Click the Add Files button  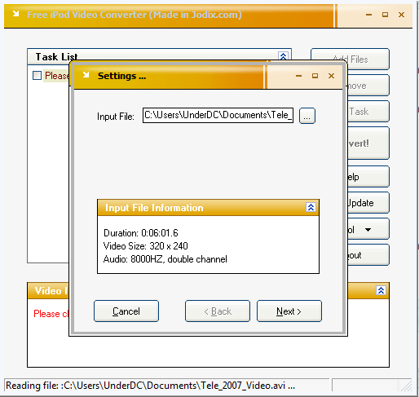pos(350,59)
